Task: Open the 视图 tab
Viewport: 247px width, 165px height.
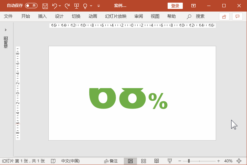Action: point(155,16)
